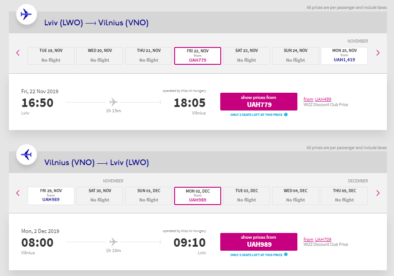Show earlier return dates arrow

click(x=18, y=193)
